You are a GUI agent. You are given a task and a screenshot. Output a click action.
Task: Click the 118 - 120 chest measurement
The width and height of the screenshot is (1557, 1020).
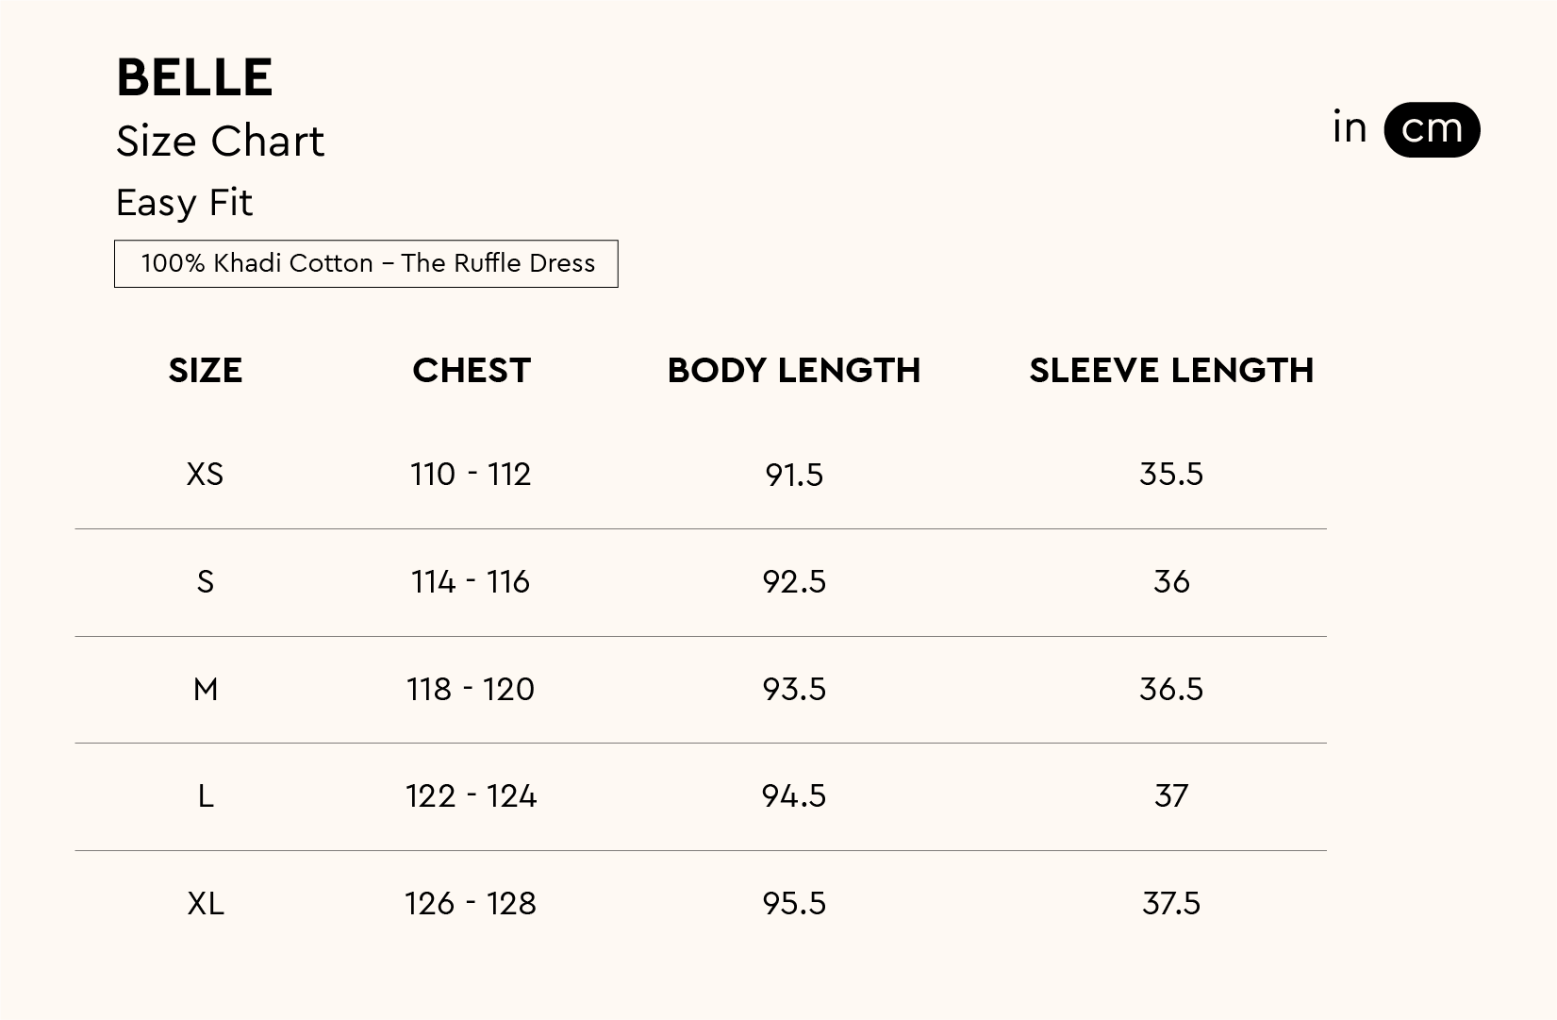pos(471,690)
